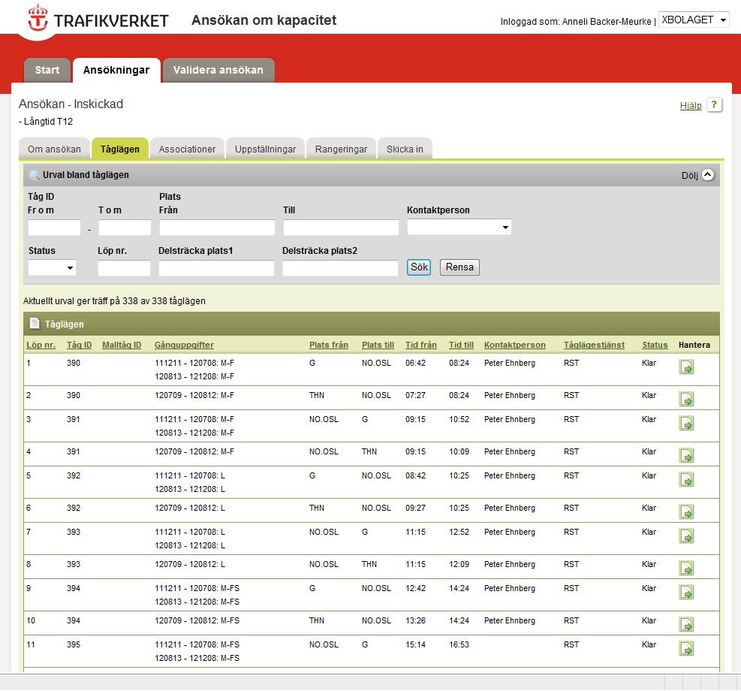The height and width of the screenshot is (691, 741).
Task: Sort by Gånguppgifter column
Action: [x=184, y=345]
